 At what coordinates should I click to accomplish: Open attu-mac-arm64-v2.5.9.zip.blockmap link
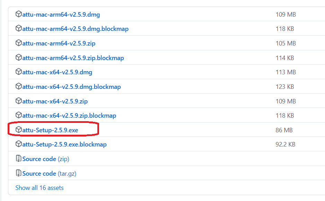[73, 58]
